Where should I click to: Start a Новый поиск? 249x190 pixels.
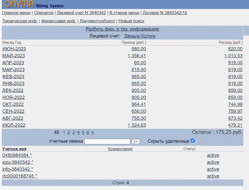coord(131,21)
